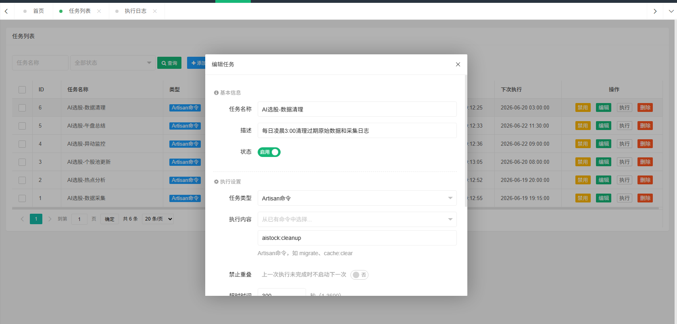Click 删除 for the 19:15:00 task
Image resolution: width=677 pixels, height=324 pixels.
pyautogui.click(x=645, y=198)
